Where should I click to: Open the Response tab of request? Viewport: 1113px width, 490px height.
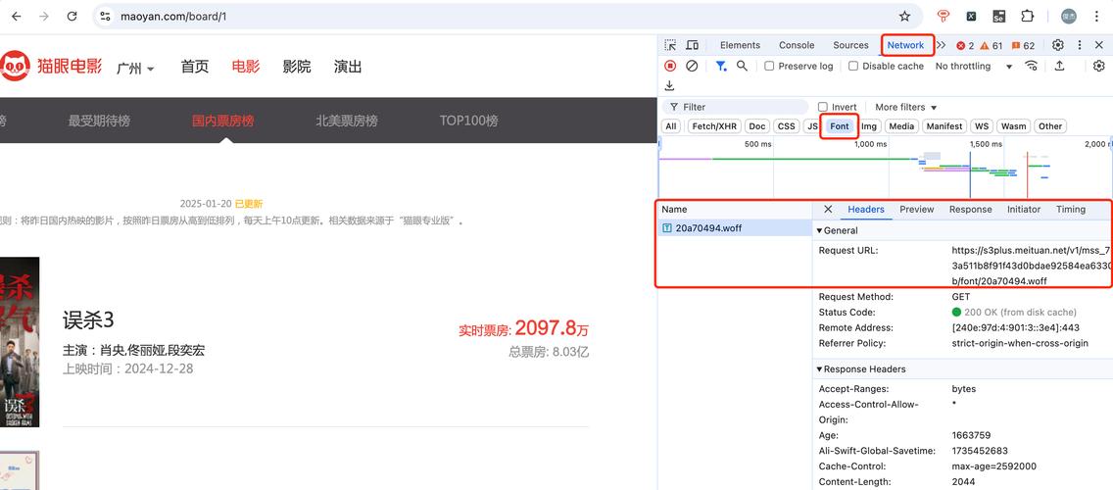(970, 210)
